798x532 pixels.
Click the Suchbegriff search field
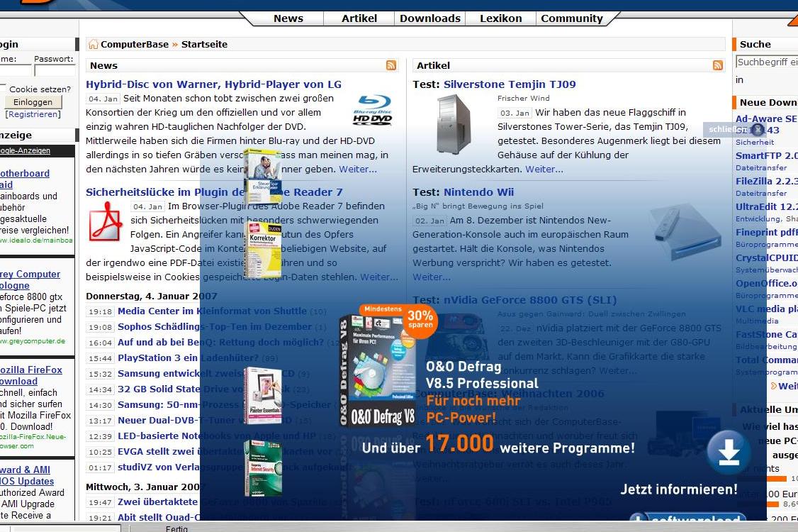766,62
